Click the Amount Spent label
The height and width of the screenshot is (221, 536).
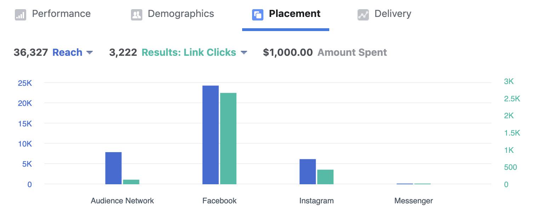pos(352,52)
